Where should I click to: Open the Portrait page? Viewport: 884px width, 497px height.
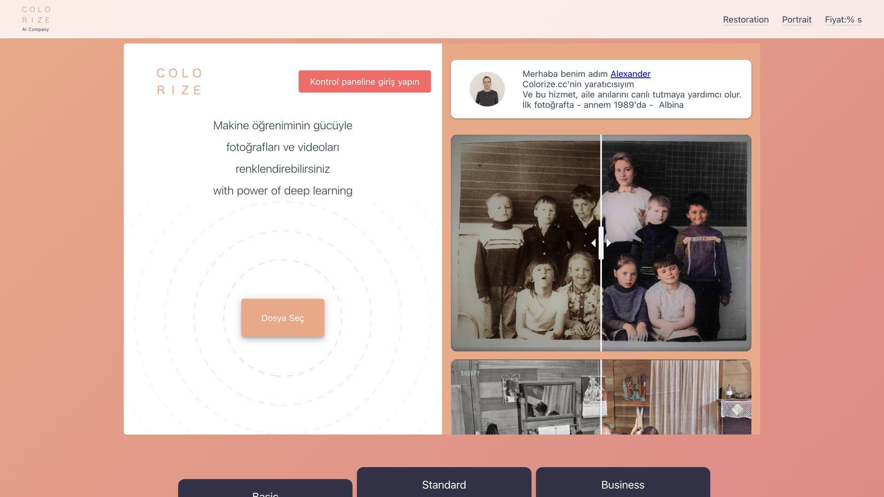click(797, 19)
